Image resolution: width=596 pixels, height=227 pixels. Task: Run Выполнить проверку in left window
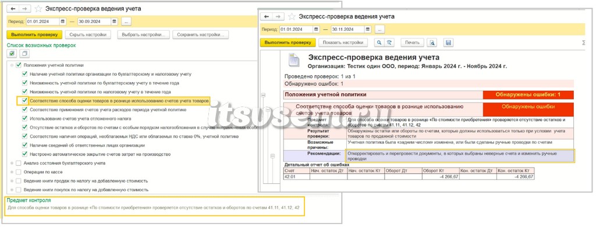(x=34, y=34)
